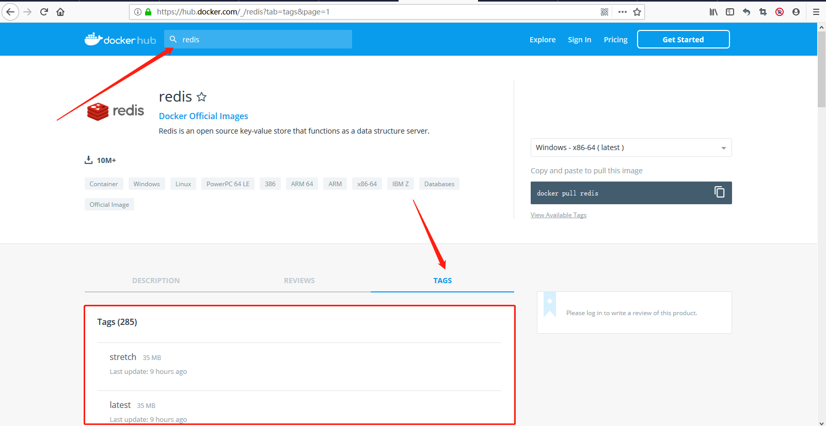
Task: Click the download count icon
Action: point(88,160)
